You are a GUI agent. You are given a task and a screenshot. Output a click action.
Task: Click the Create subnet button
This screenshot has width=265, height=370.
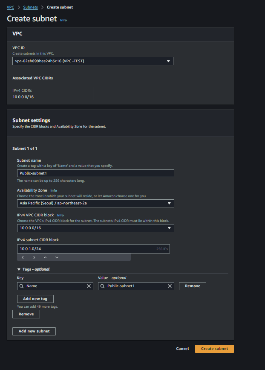(x=214, y=349)
